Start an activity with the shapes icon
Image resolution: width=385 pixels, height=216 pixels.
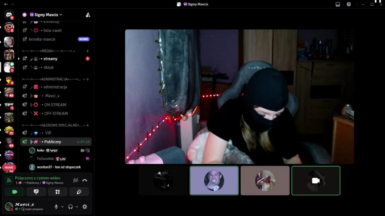tap(57, 192)
